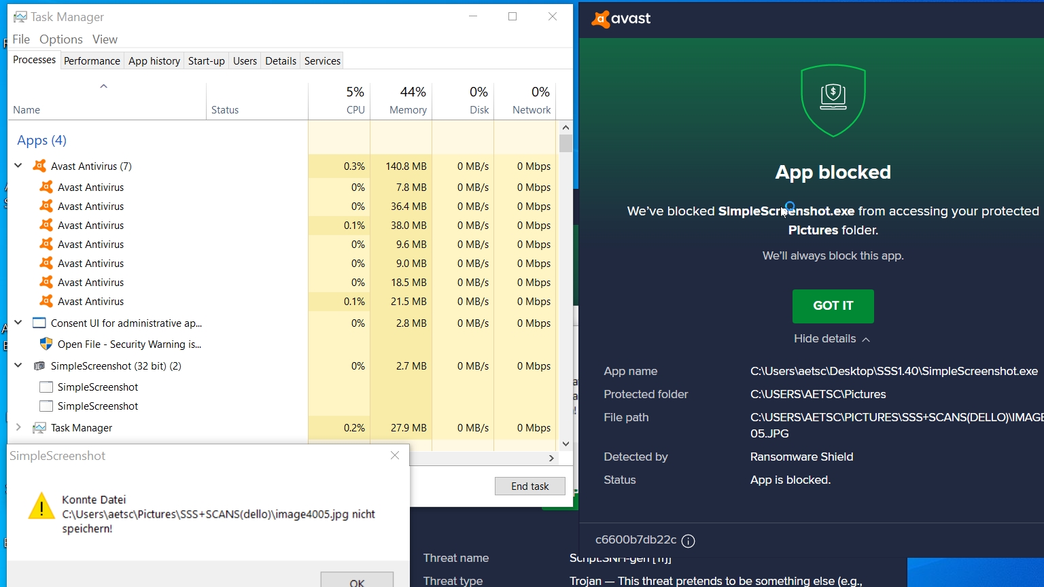This screenshot has height=587, width=1044.
Task: Click the second SimpleScreenshot child window icon
Action: [x=46, y=406]
